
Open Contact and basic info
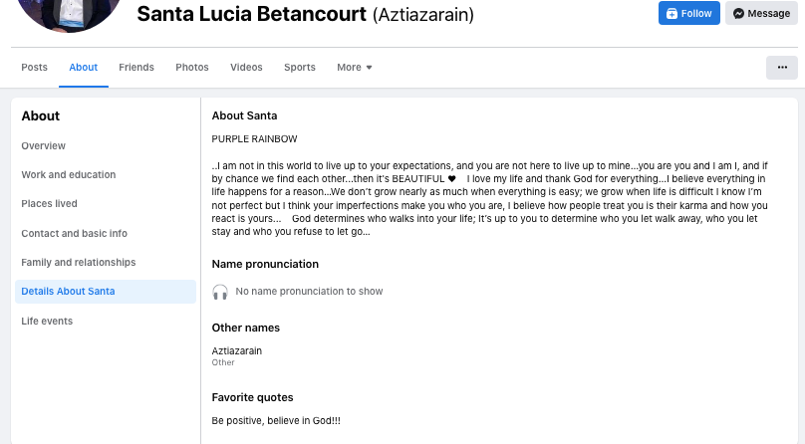click(x=74, y=233)
